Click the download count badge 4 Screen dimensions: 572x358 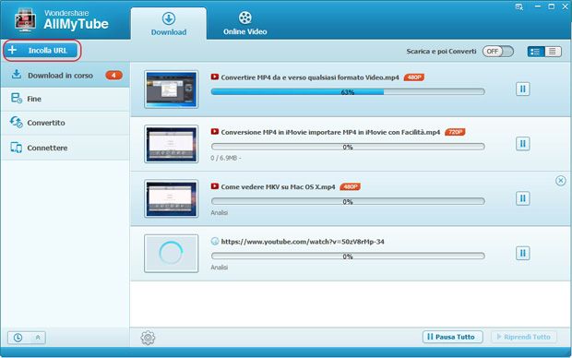[113, 75]
